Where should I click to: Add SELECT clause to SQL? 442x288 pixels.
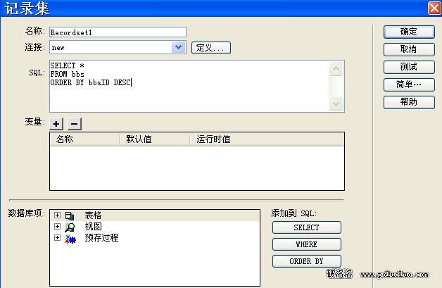[x=306, y=227]
